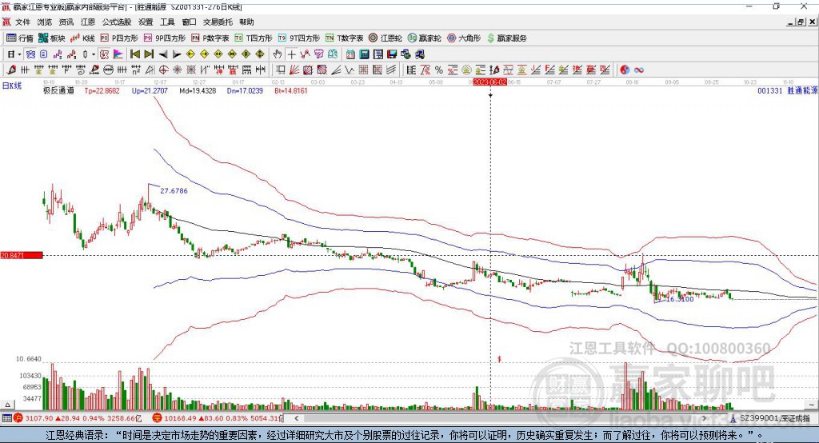Viewport: 819px width, 443px height.
Task: Click the truck icon in toolbar
Action: click(419, 54)
